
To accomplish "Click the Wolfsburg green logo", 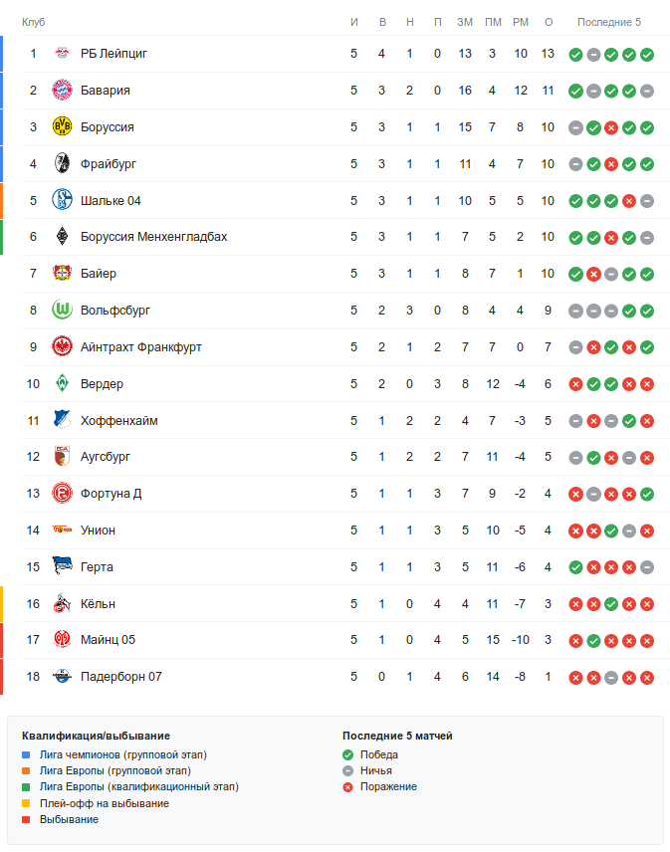I will 62,311.
